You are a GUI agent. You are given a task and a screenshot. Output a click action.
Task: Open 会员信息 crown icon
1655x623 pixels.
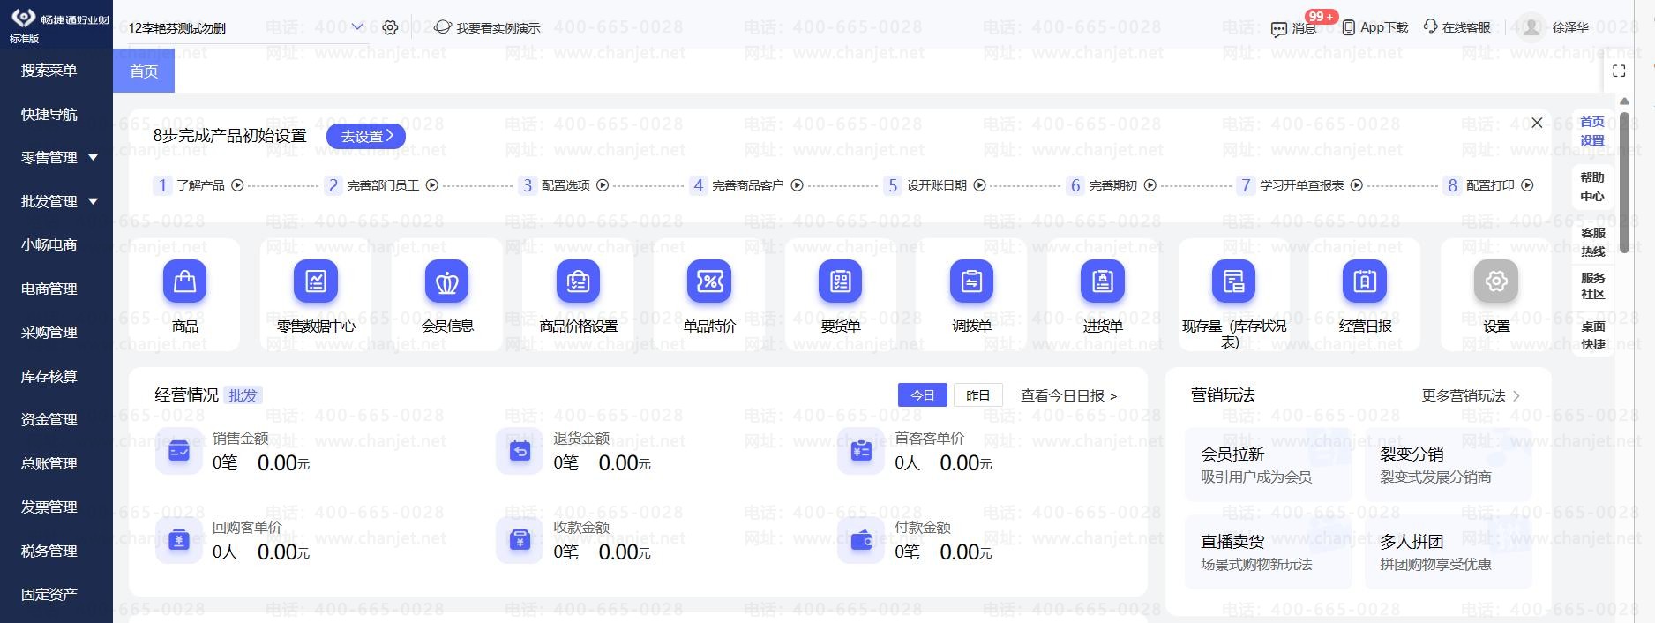pyautogui.click(x=447, y=281)
